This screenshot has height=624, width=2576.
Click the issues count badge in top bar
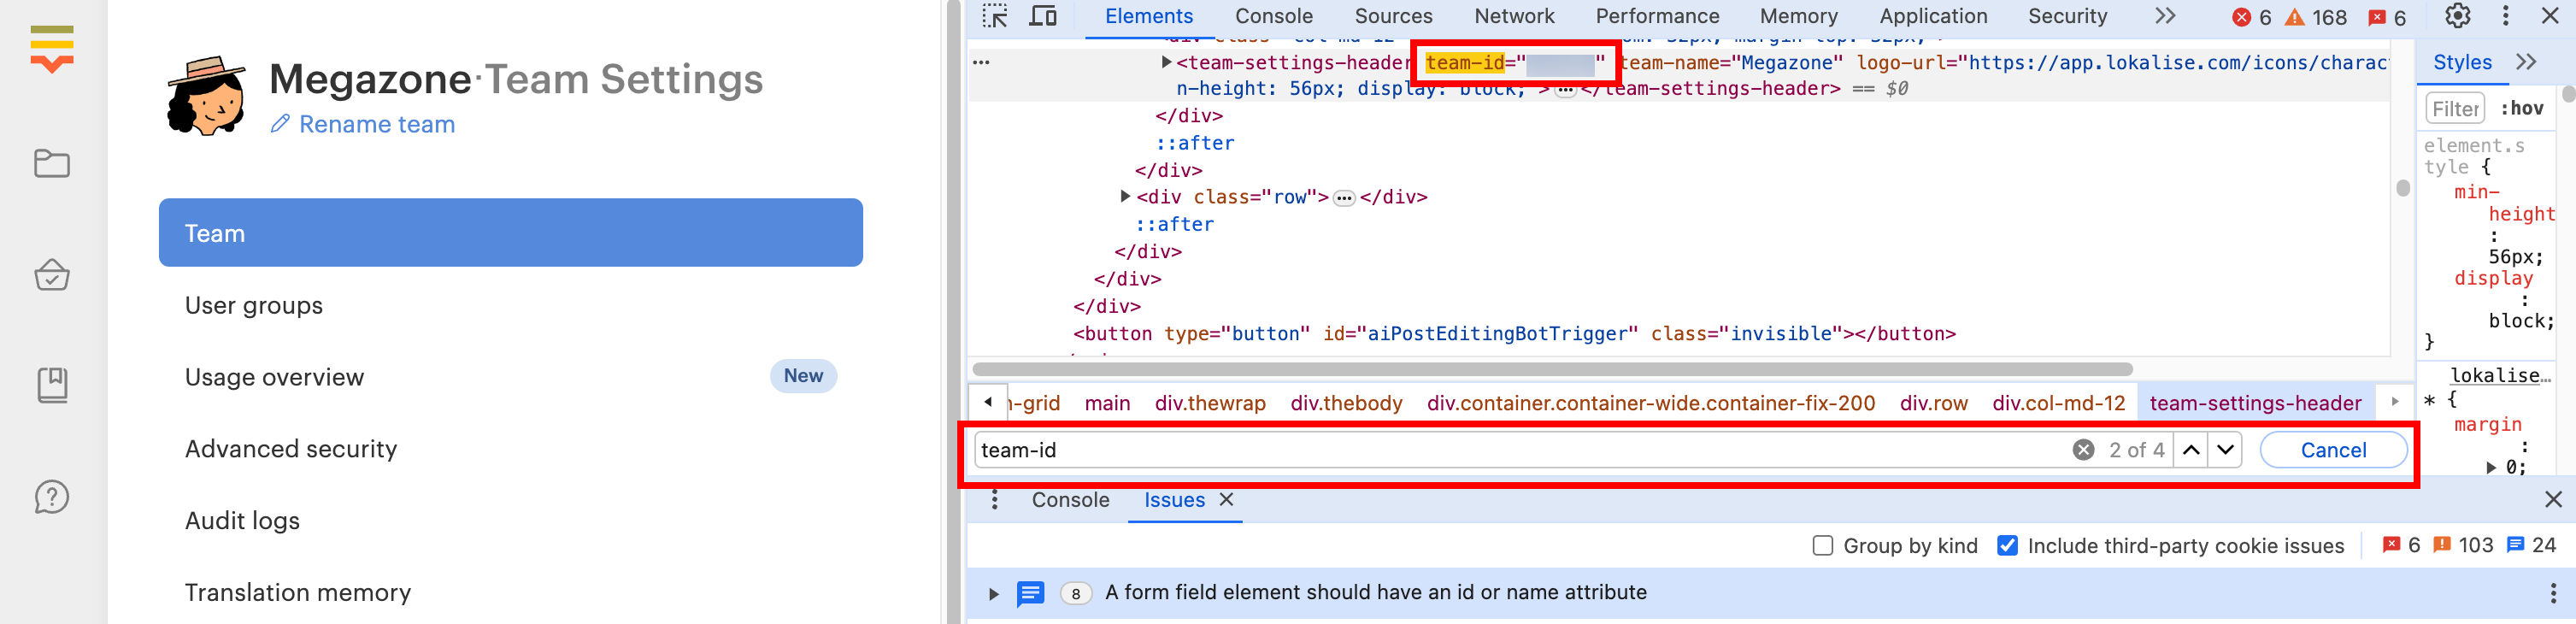click(2387, 17)
